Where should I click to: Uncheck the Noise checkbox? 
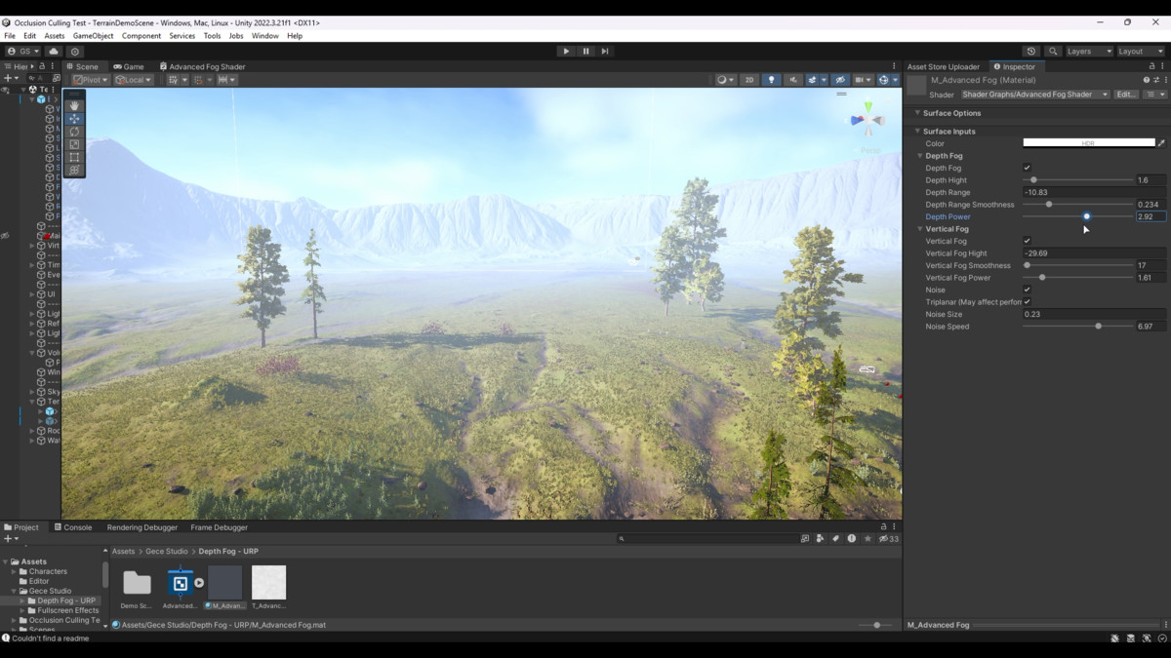[1027, 290]
